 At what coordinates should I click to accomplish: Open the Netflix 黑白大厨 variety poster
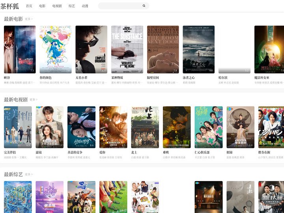click(x=271, y=197)
